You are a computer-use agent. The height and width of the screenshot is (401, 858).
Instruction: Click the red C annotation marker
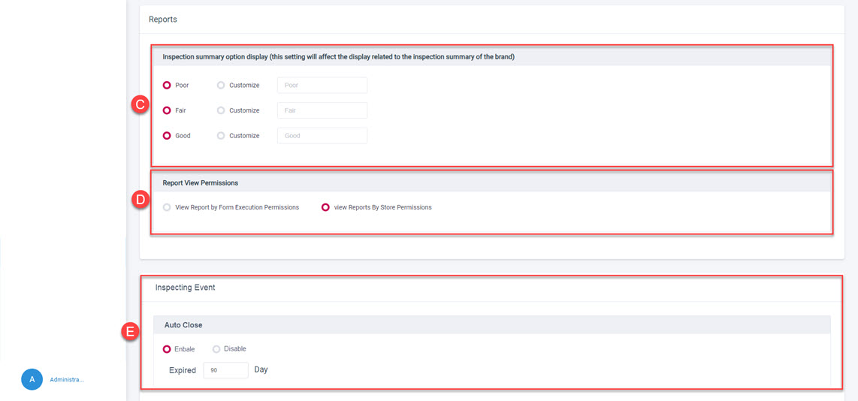pyautogui.click(x=139, y=104)
